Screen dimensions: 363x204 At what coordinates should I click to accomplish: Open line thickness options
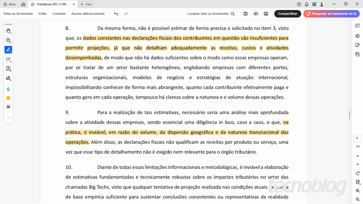pyautogui.click(x=8, y=107)
